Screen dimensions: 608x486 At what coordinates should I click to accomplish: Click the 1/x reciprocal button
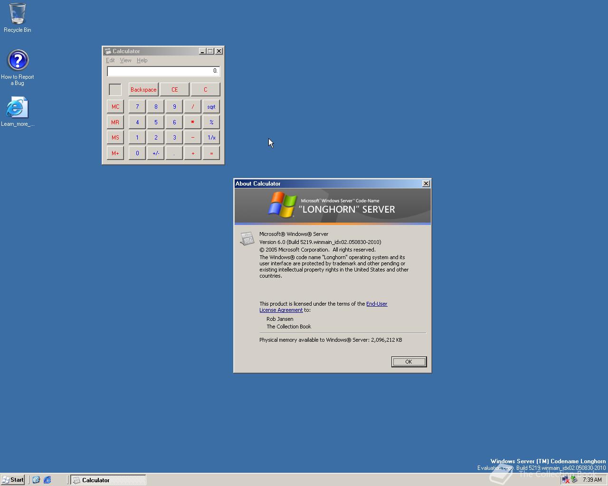point(211,138)
